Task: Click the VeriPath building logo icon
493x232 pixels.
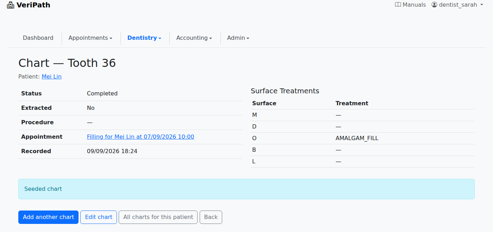Action: click(11, 5)
